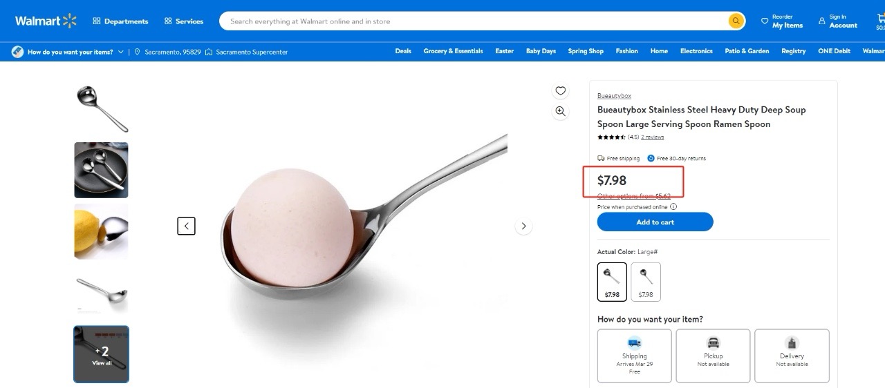Screen dimensions: 885x388
Task: Open the Departments dropdown menu
Action: click(x=120, y=21)
